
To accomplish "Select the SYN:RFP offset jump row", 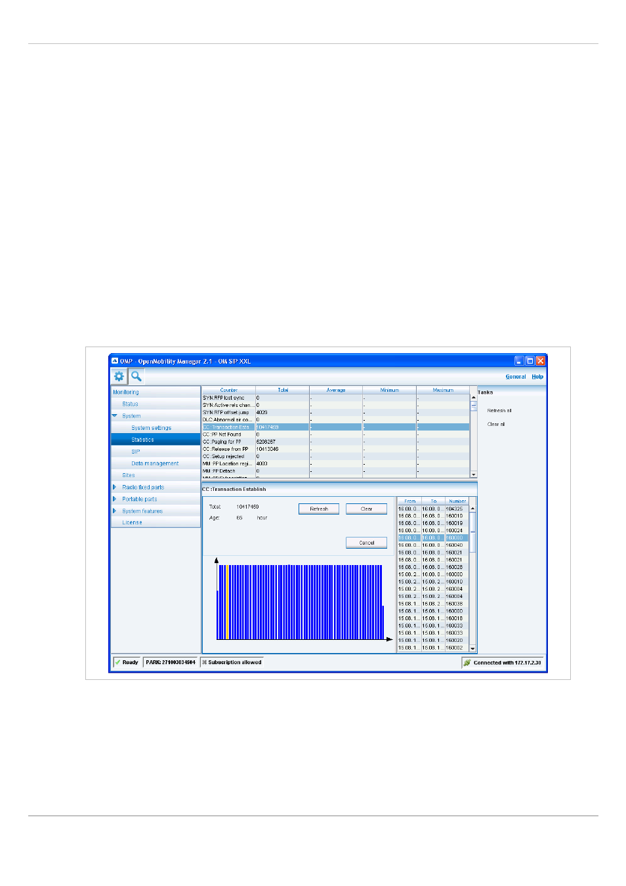I will [x=335, y=413].
